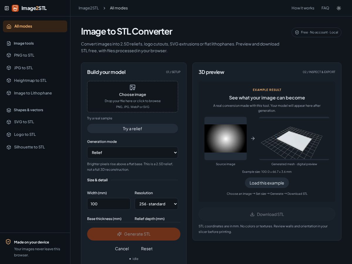Image resolution: width=352 pixels, height=264 pixels.
Task: Click the Image2STL breadcrumb link
Action: click(89, 8)
